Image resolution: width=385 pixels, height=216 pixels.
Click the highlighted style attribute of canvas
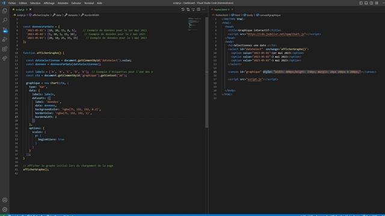312,72
